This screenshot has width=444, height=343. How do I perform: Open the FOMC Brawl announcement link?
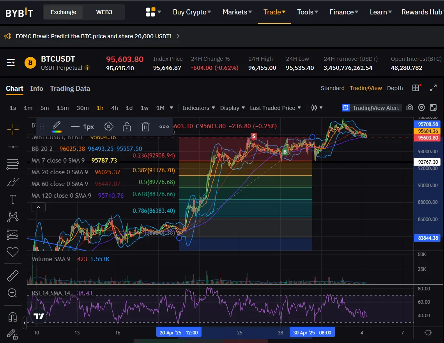94,36
